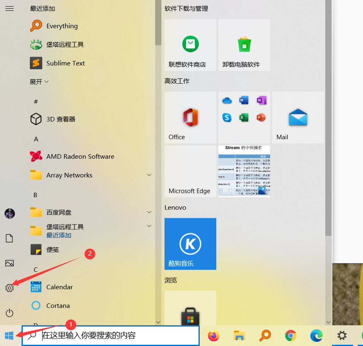Open File Explorer from the taskbar
The width and height of the screenshot is (363, 346).
239,335
